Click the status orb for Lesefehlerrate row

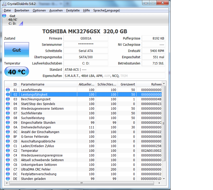pyautogui.click(x=8, y=90)
